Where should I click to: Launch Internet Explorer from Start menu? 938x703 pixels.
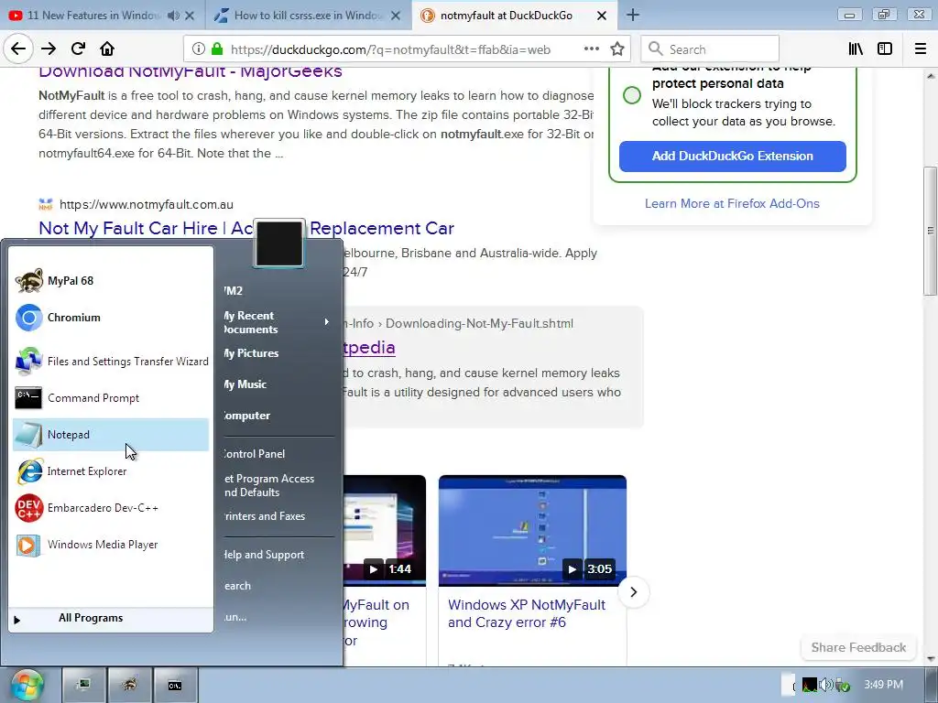point(111,471)
